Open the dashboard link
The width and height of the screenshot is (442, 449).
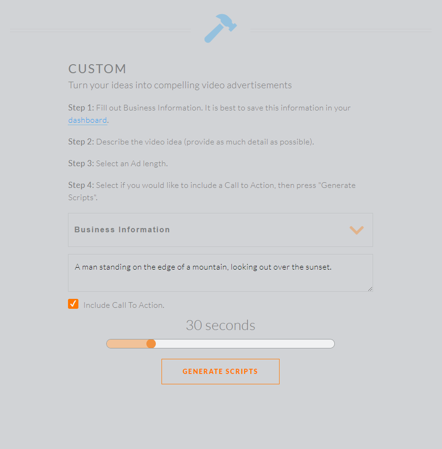tap(87, 120)
